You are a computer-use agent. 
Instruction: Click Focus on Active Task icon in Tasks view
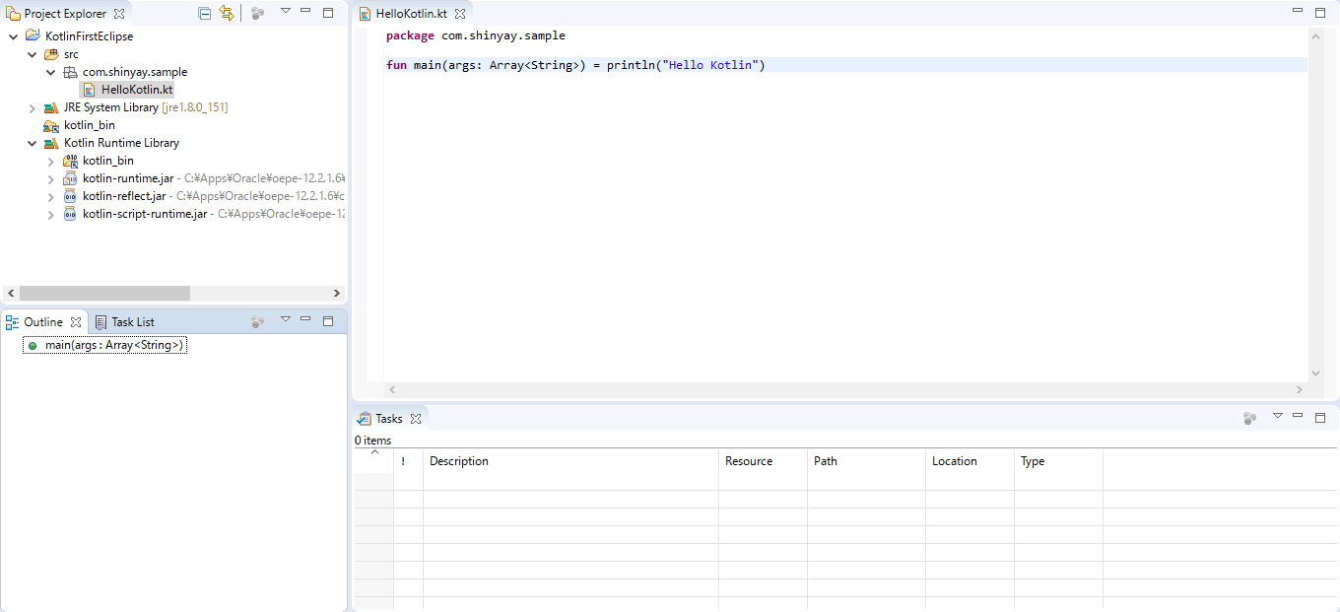pyautogui.click(x=1249, y=418)
